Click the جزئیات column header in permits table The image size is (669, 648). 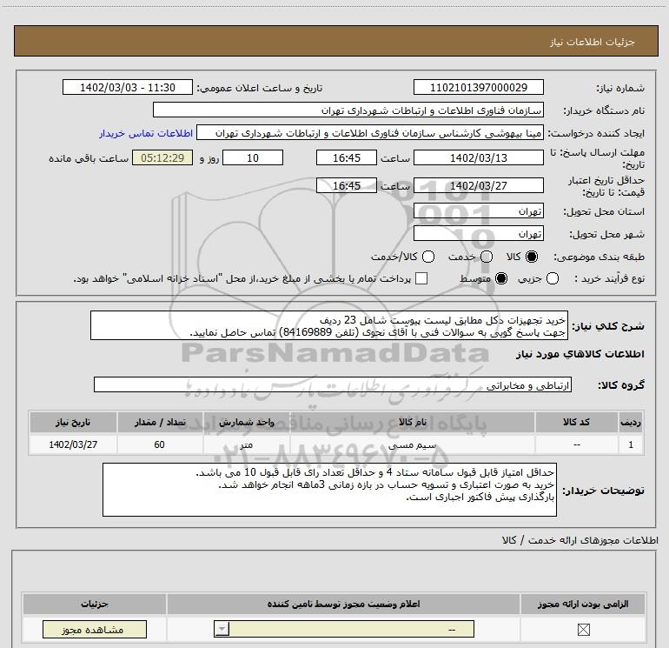tap(95, 604)
